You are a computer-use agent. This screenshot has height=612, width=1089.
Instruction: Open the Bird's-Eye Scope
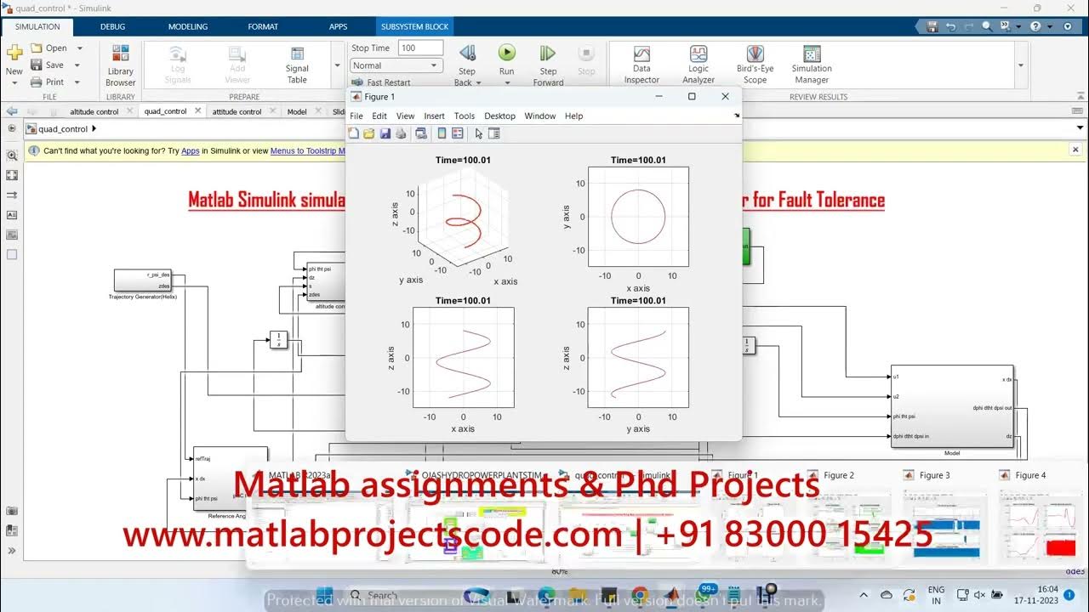pyautogui.click(x=755, y=65)
